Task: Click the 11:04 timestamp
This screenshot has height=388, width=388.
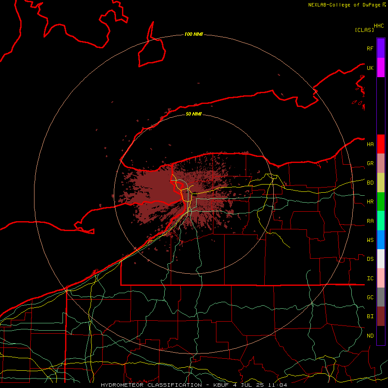Action: coord(278,385)
